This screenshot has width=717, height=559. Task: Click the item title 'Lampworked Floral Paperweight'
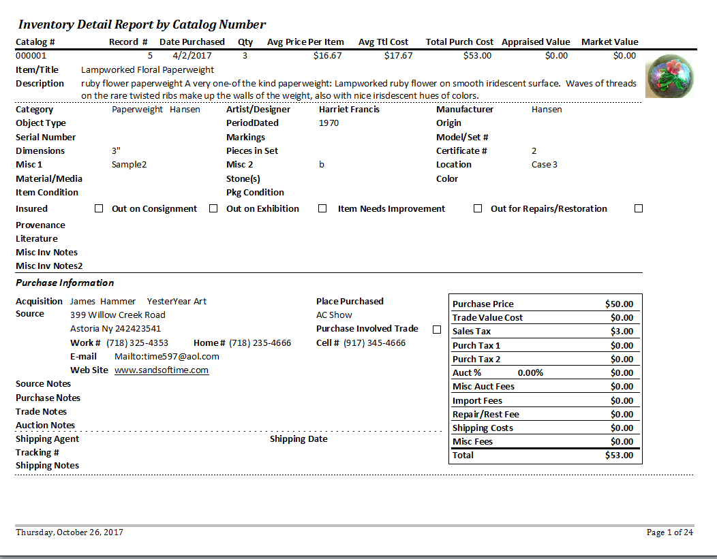tap(147, 70)
